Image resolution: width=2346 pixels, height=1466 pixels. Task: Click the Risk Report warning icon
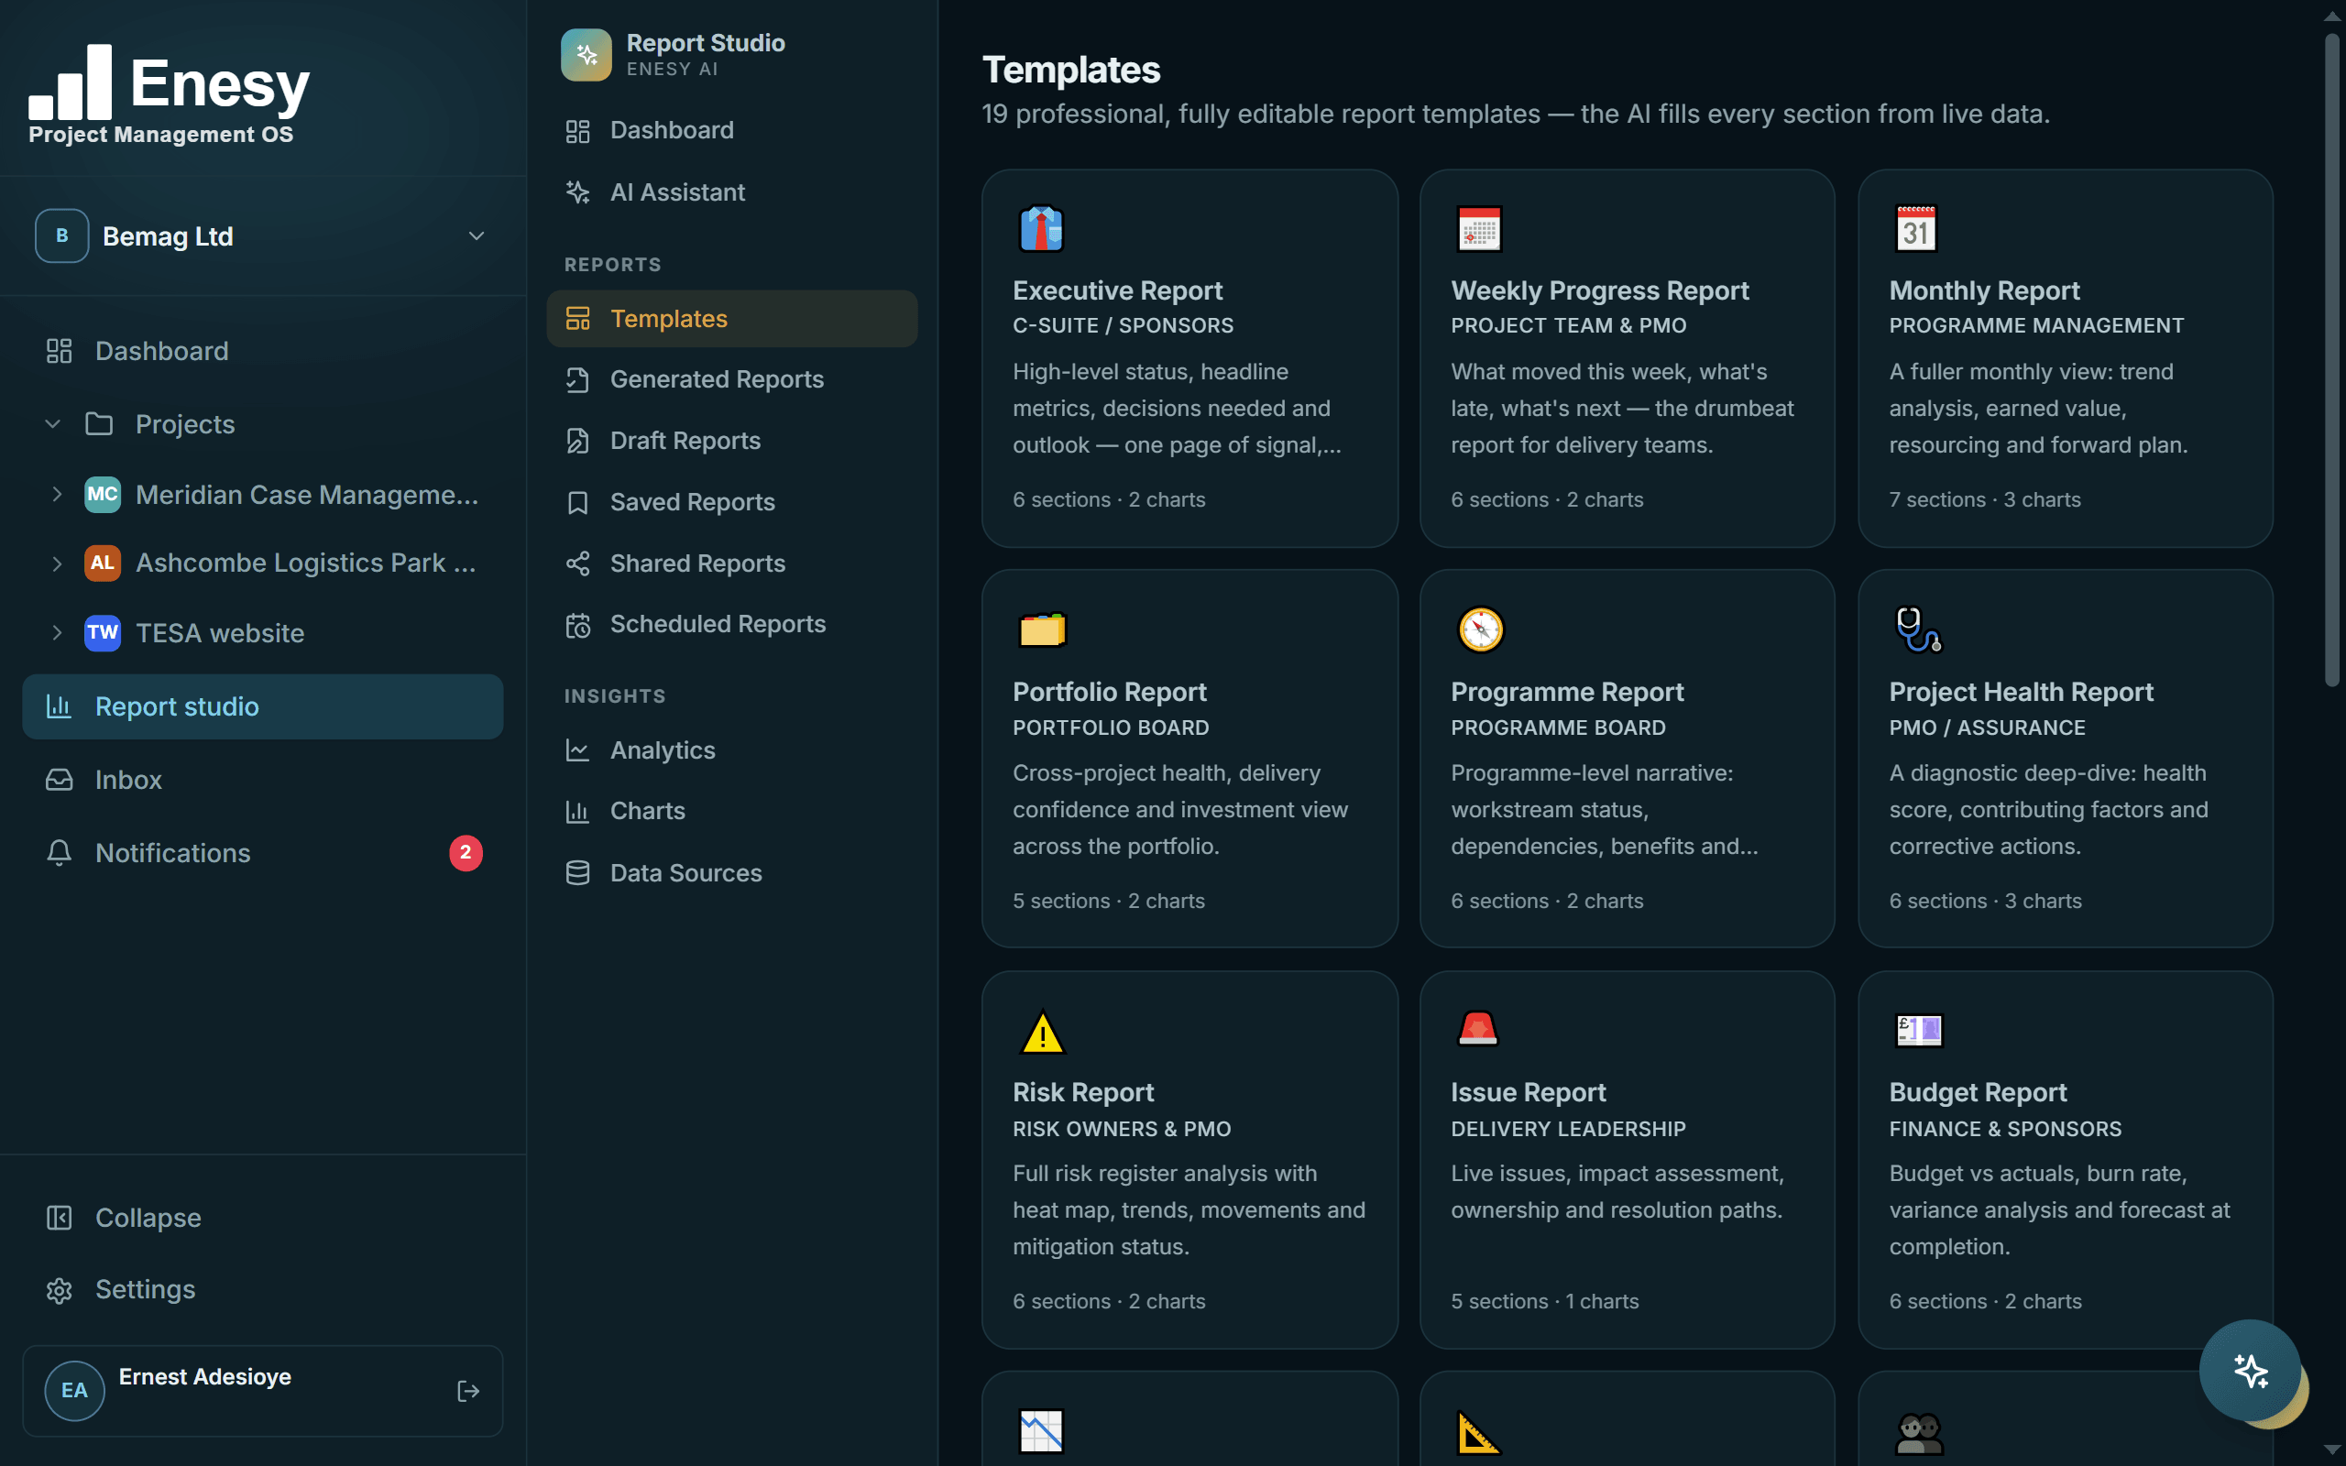(x=1042, y=1032)
